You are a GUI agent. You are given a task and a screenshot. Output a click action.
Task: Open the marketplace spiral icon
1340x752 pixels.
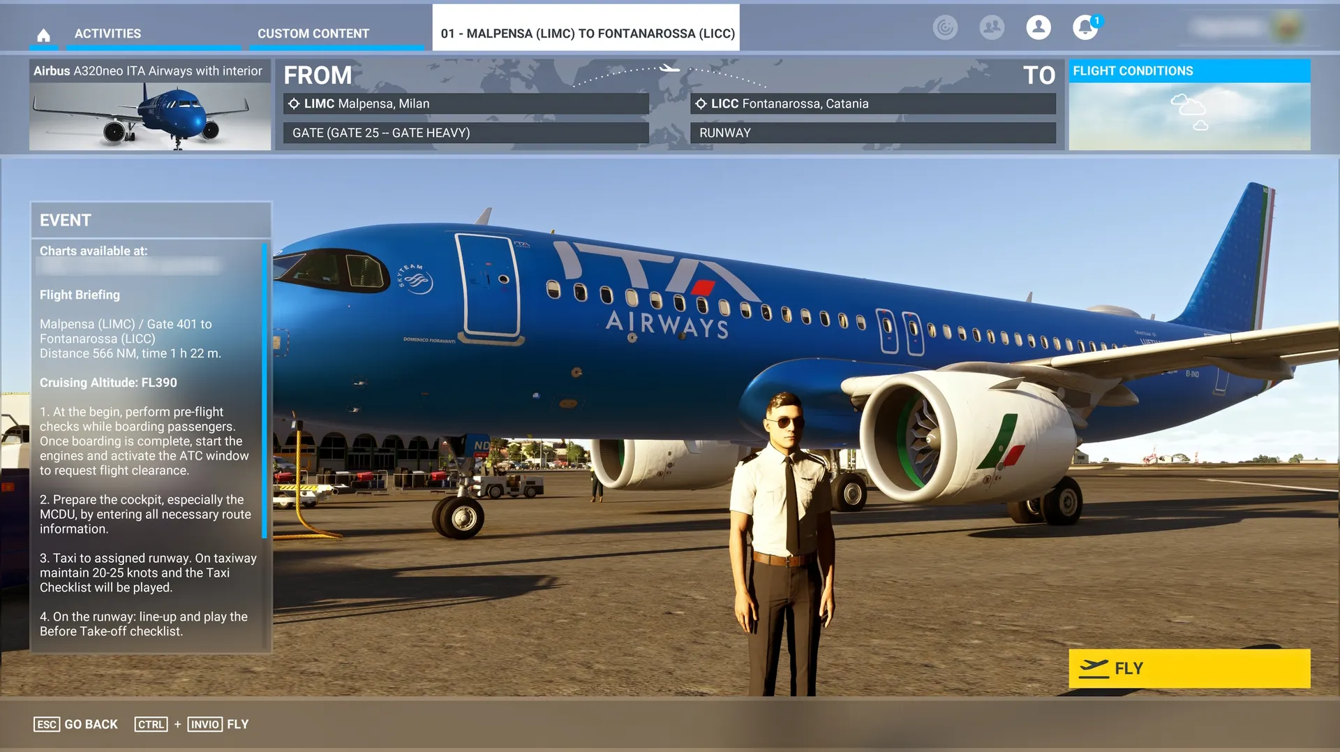945,27
